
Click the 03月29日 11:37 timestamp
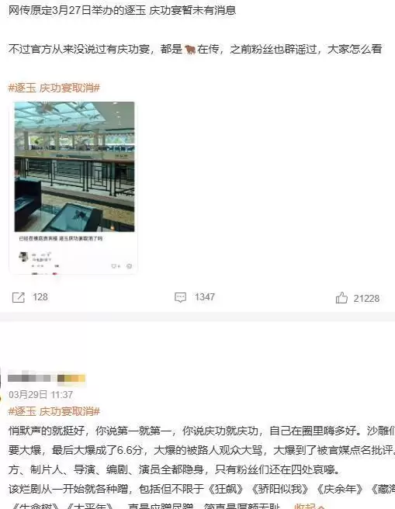point(40,395)
